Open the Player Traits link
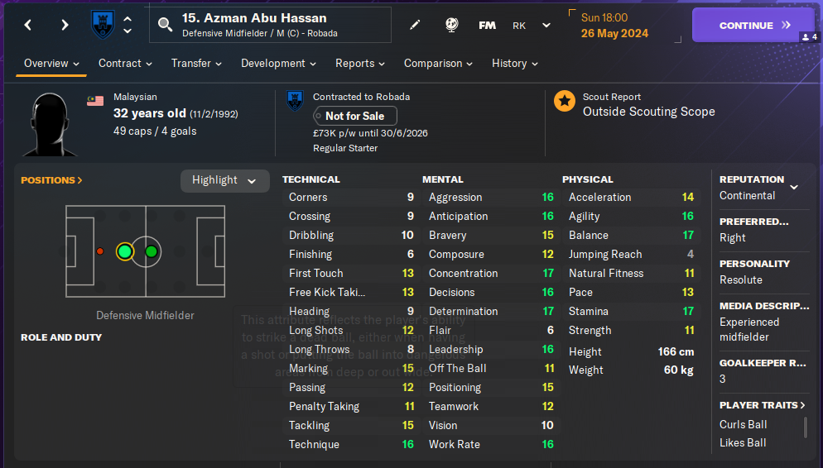 [x=763, y=405]
